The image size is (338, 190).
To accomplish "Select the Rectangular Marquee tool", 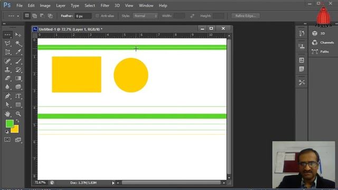I will pos(7,35).
